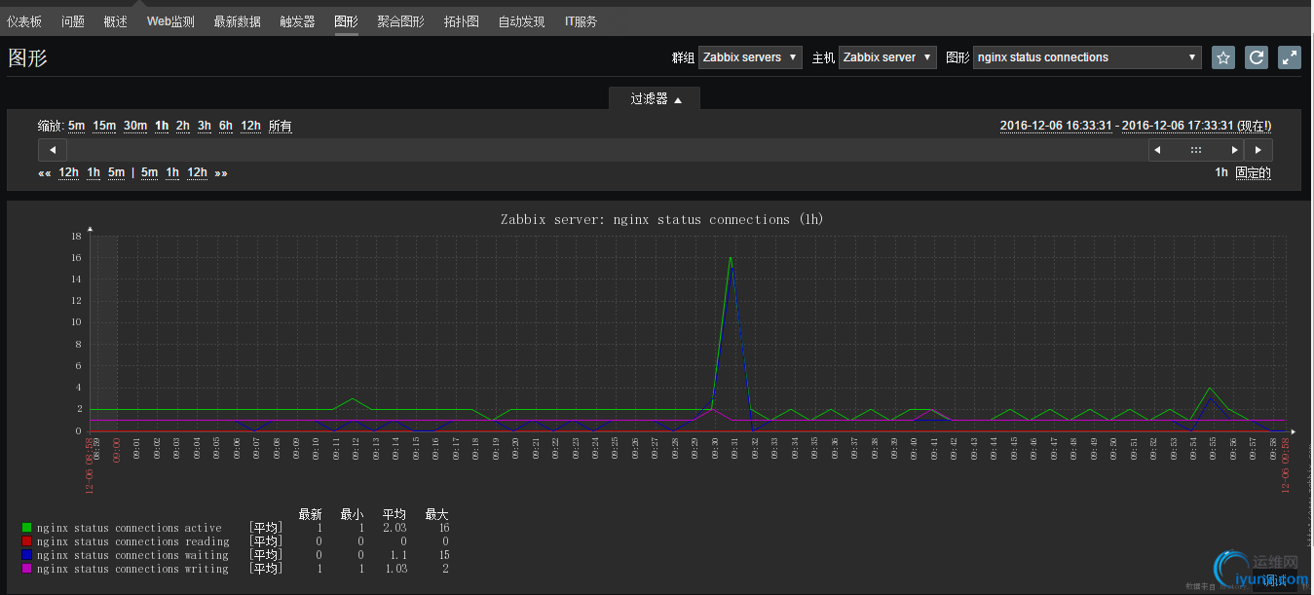
Task: Set zoom to 12h
Action: click(x=250, y=126)
